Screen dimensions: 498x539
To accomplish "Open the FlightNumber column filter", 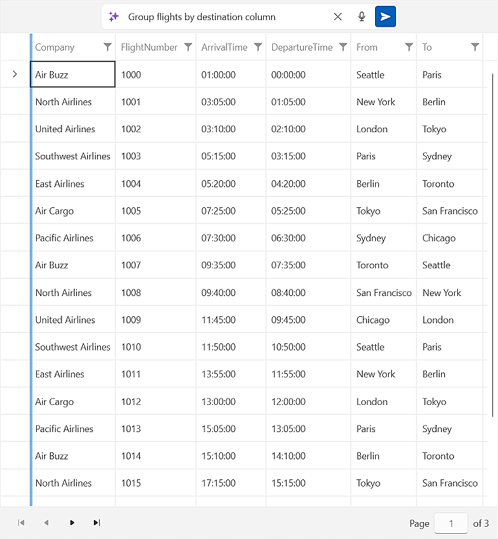I will coord(188,47).
